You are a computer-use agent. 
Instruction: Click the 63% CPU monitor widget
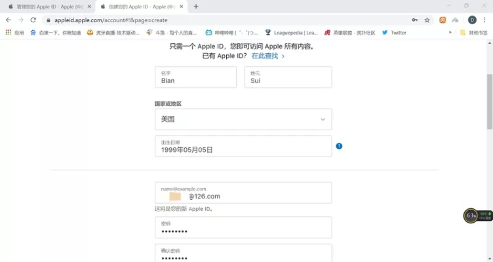[477, 215]
